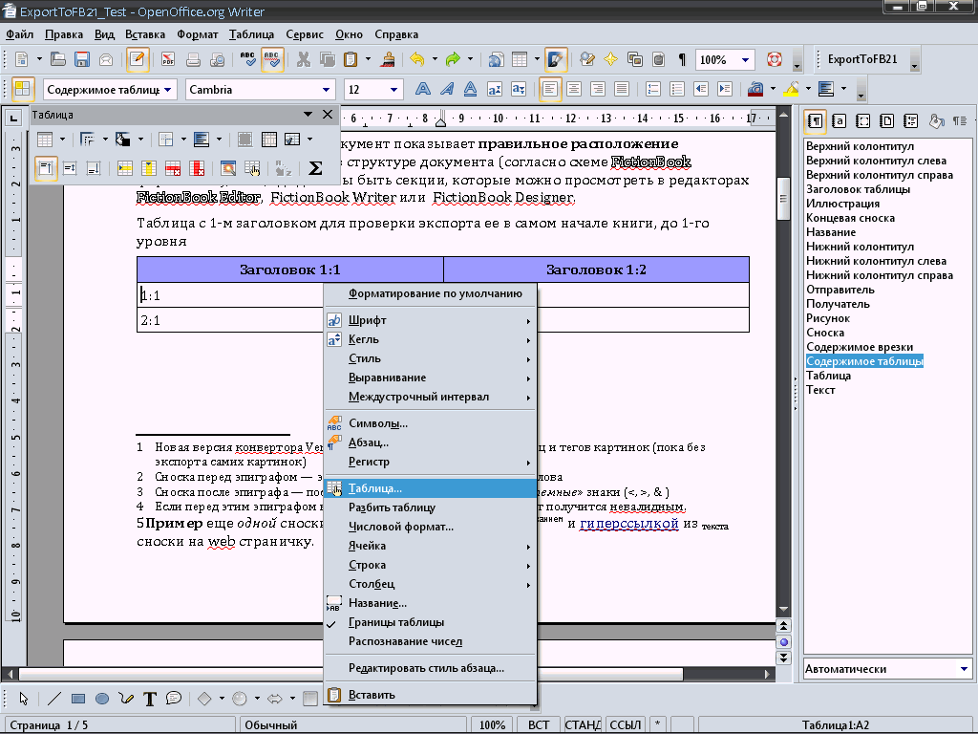
Task: Open the Вставка menu
Action: [x=145, y=34]
